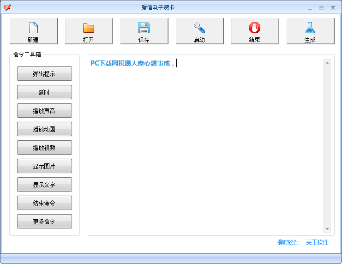342x264 pixels.
Task: Add a 延时 delay command
Action: [x=44, y=92]
